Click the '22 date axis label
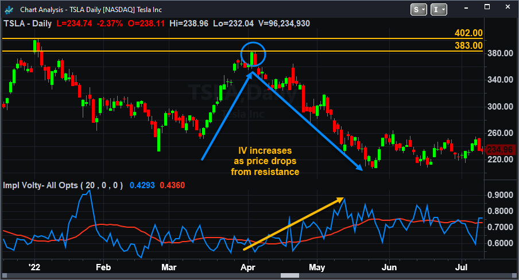Viewport: 519px width, 280px height. coord(34,267)
